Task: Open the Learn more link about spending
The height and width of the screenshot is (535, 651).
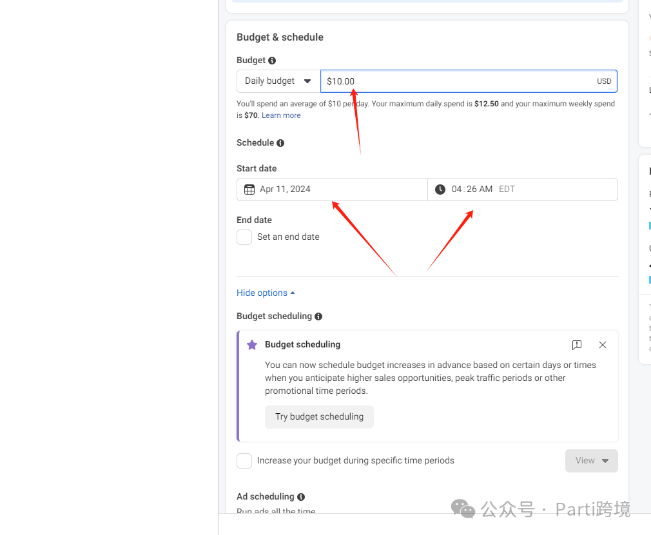Action: point(281,115)
